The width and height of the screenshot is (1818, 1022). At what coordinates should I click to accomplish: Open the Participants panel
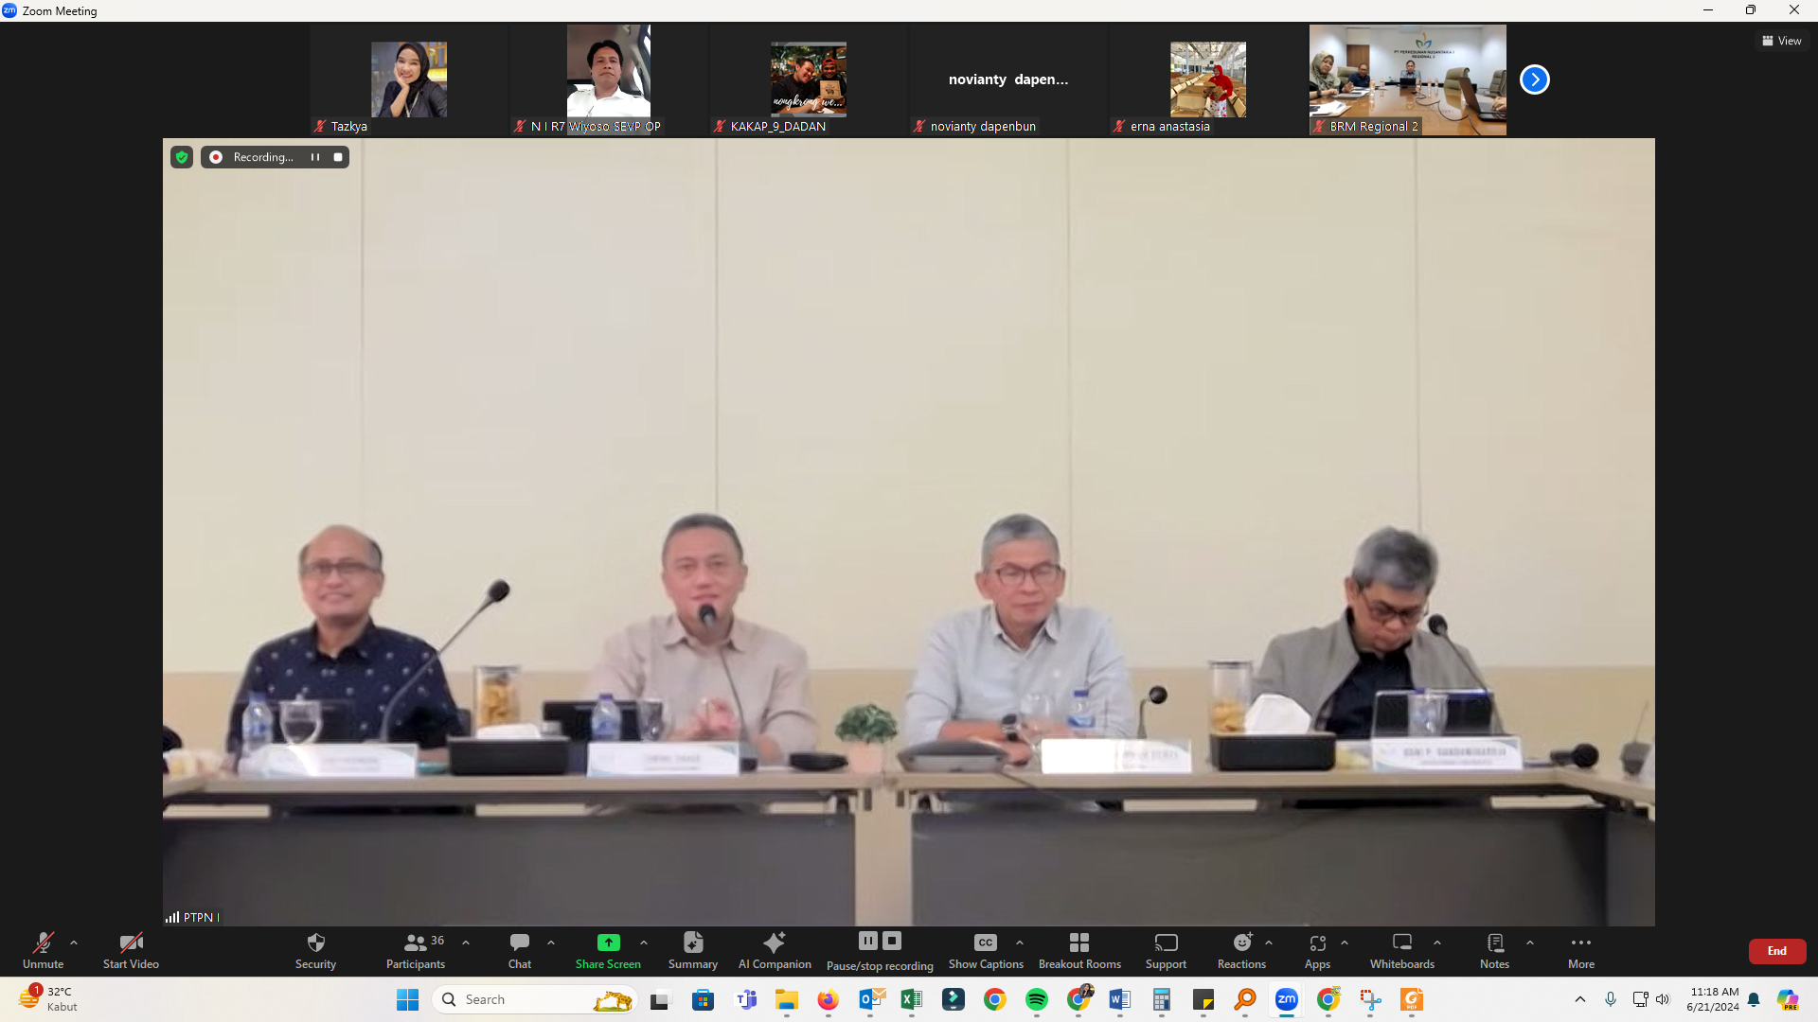click(415, 943)
